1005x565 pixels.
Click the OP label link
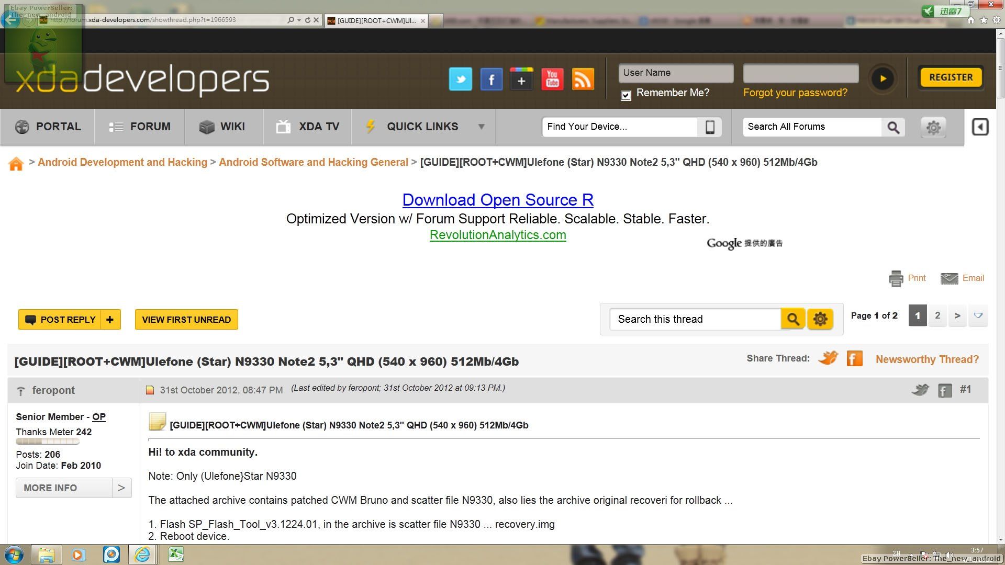point(99,417)
